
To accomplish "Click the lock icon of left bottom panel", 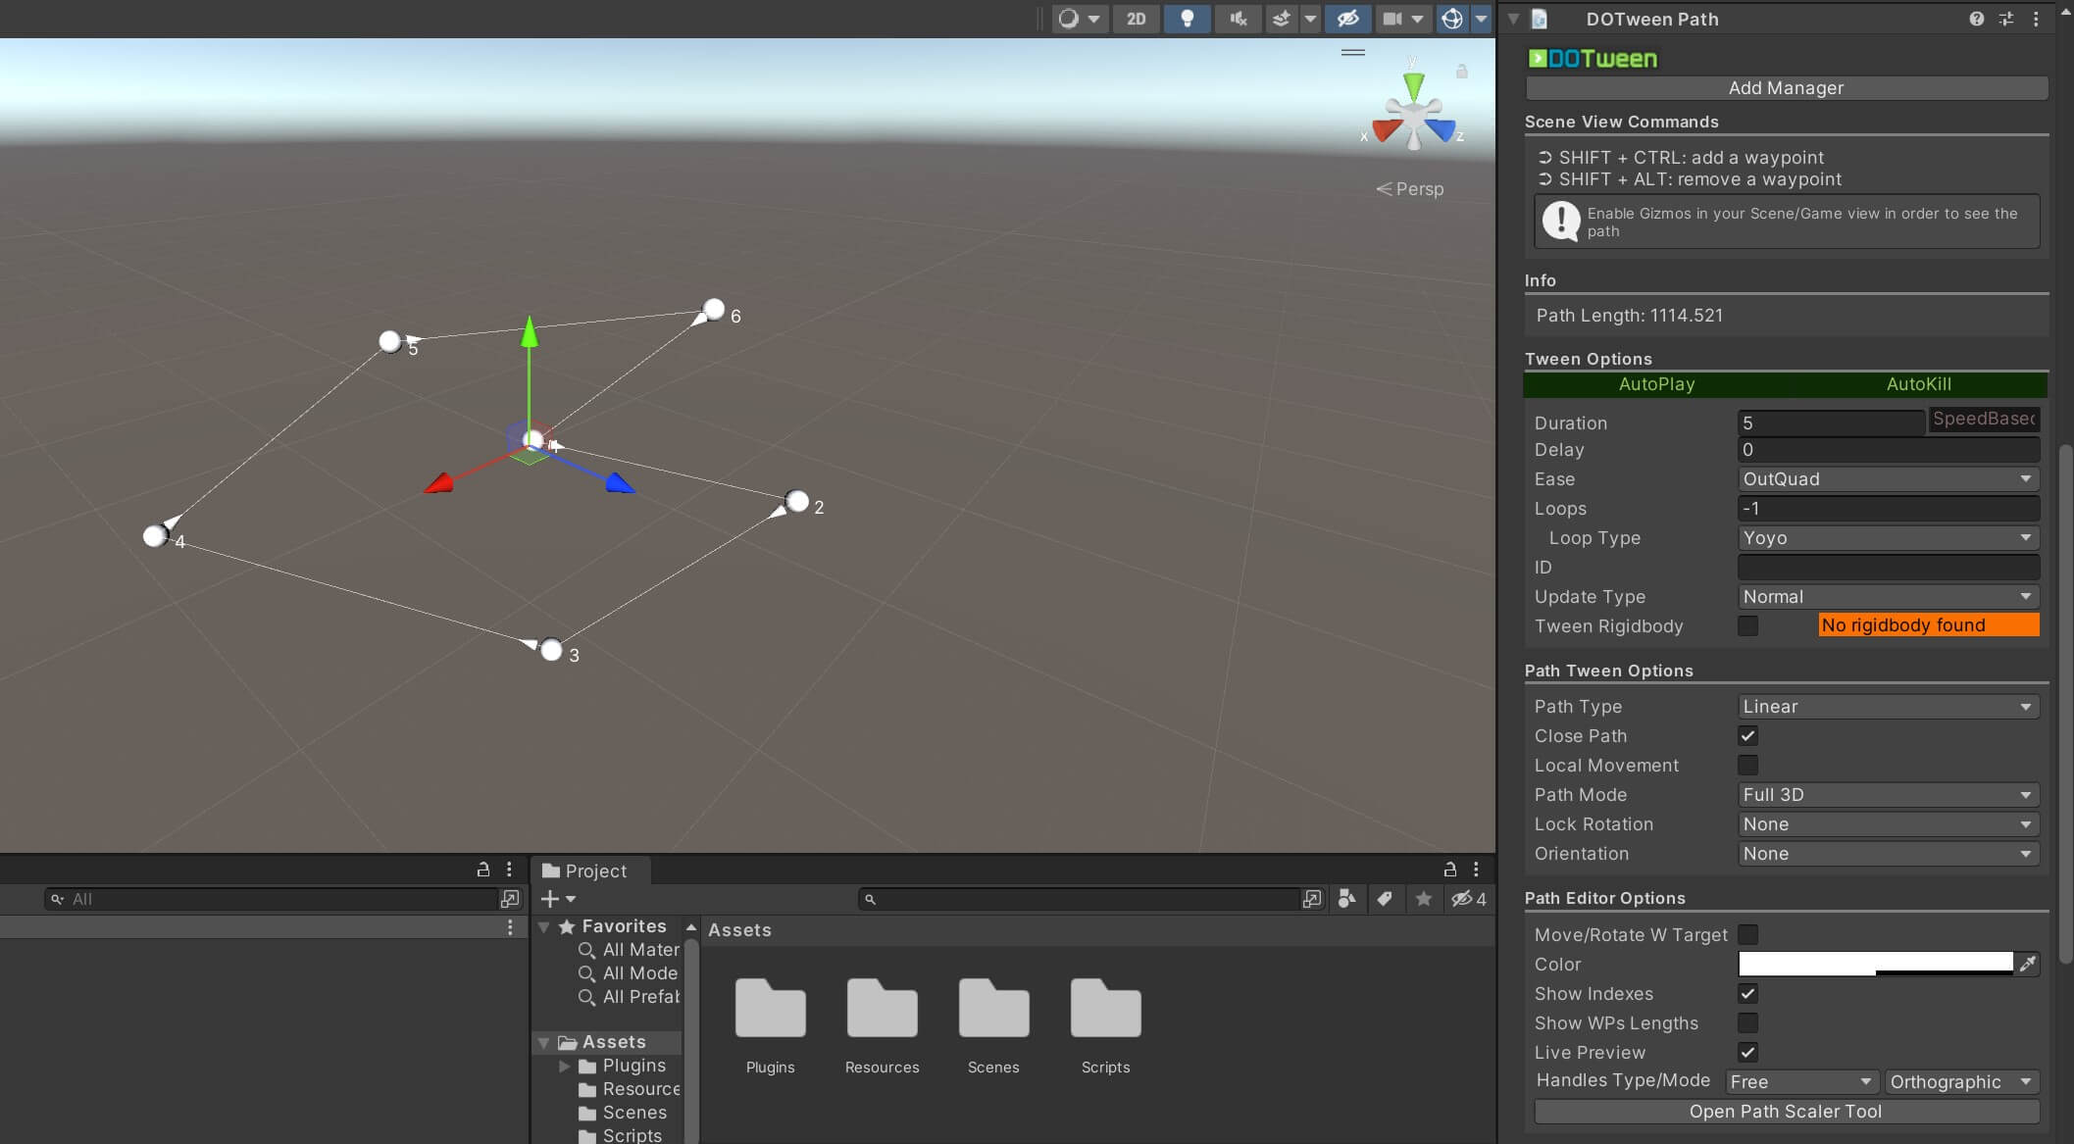I will pyautogui.click(x=482, y=870).
